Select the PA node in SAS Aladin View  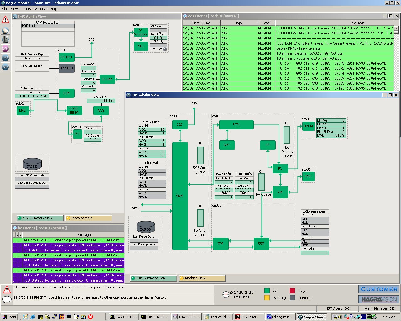point(268,145)
